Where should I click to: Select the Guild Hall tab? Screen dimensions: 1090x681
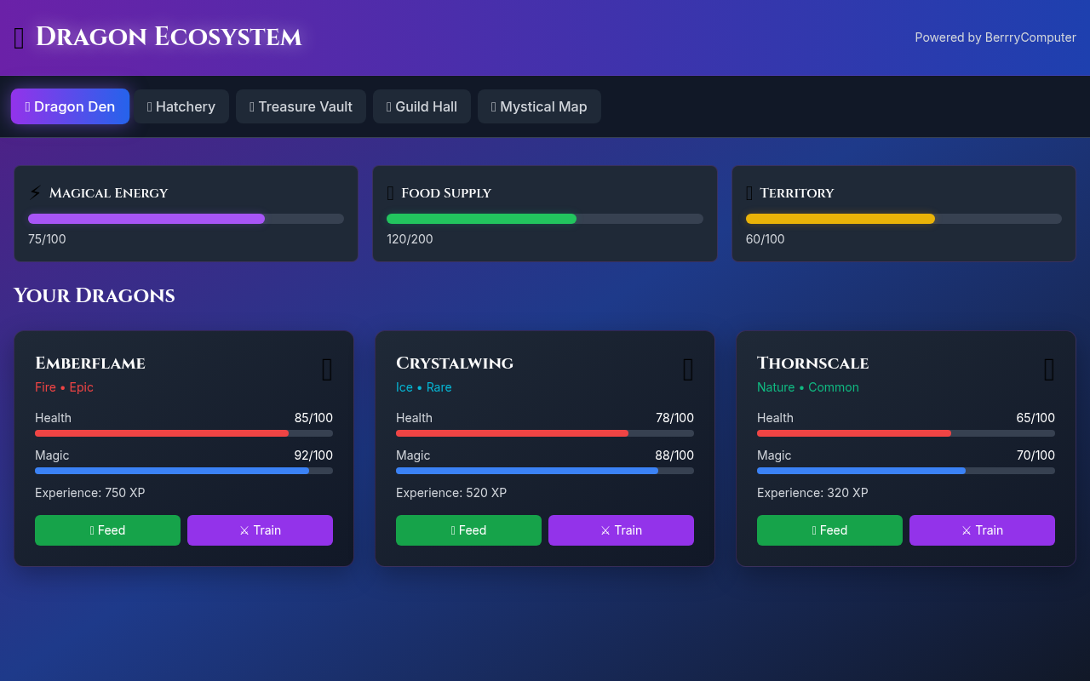[422, 106]
